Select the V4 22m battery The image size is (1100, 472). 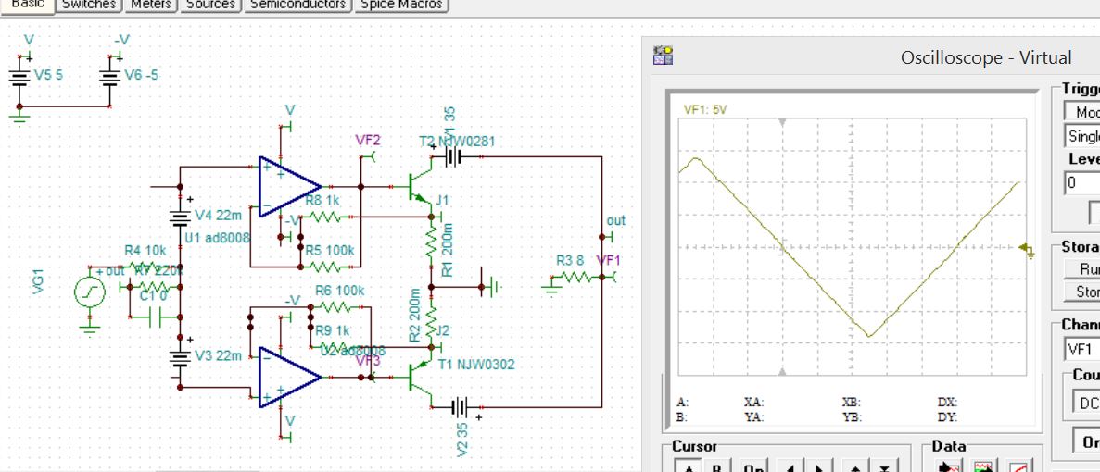181,217
